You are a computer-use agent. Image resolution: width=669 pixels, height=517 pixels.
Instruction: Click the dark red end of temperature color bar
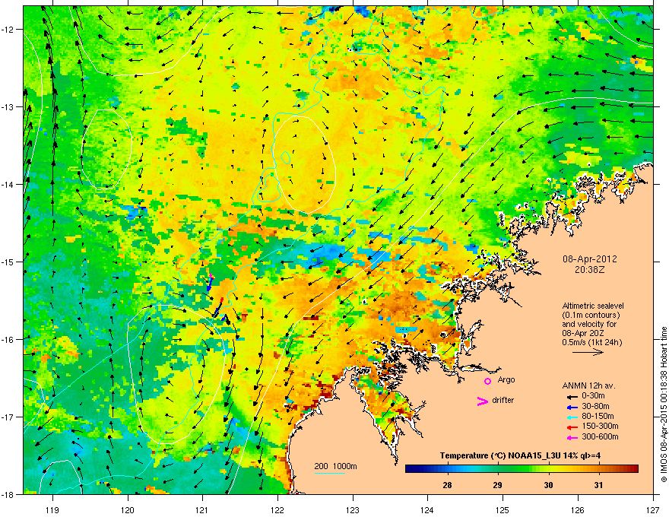tap(634, 468)
